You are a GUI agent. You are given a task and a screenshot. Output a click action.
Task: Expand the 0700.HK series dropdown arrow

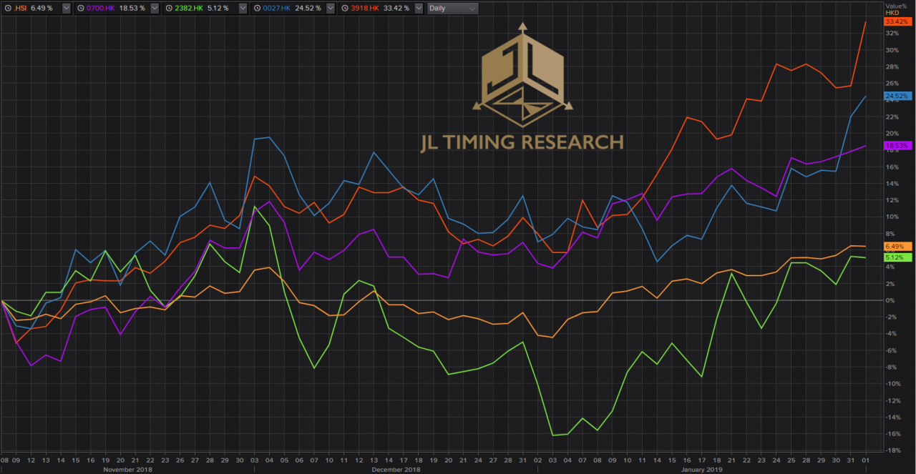(155, 9)
